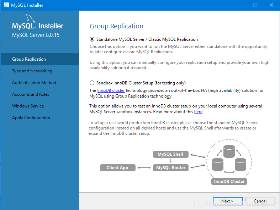Cancel the MySQL installation wizard

click(260, 201)
